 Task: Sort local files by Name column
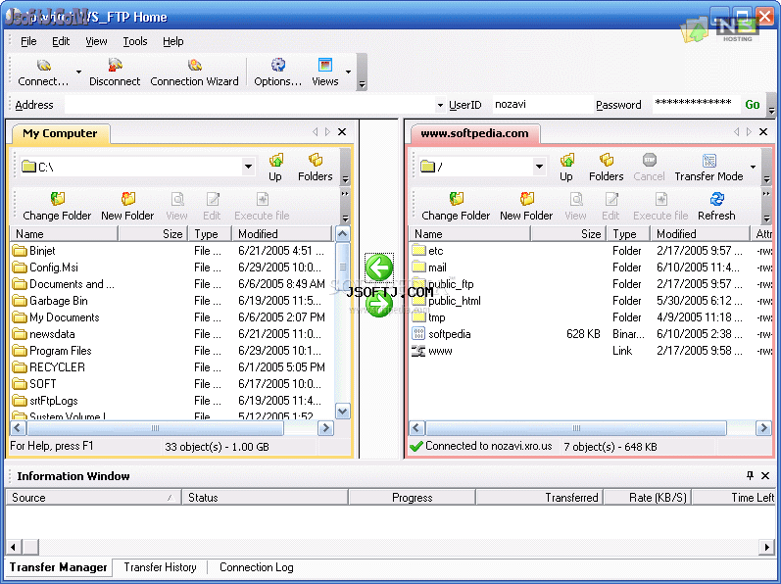coord(65,234)
